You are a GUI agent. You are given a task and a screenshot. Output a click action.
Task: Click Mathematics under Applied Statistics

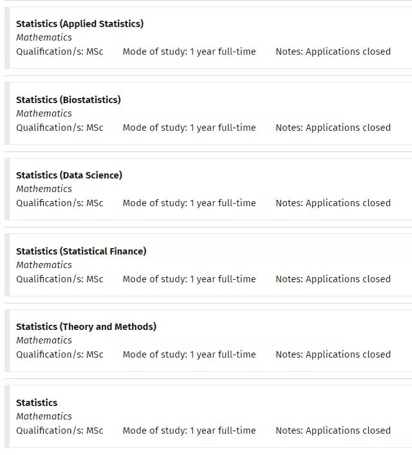[x=44, y=37]
